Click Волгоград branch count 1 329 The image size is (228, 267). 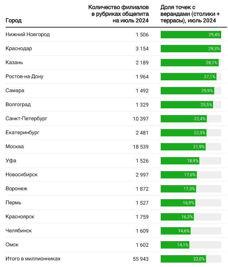point(142,105)
